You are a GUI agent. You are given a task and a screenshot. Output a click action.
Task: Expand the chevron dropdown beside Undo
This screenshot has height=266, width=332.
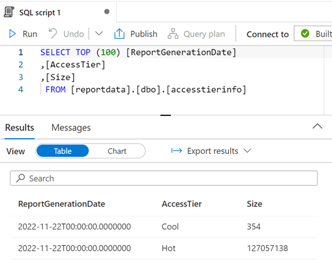(x=99, y=33)
